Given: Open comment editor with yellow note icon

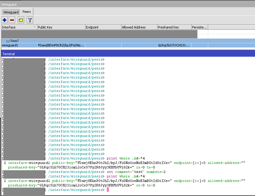Looking at the screenshot, I should [21, 20].
